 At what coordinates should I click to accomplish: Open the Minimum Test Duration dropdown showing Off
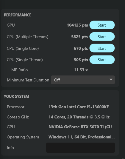click(x=83, y=80)
